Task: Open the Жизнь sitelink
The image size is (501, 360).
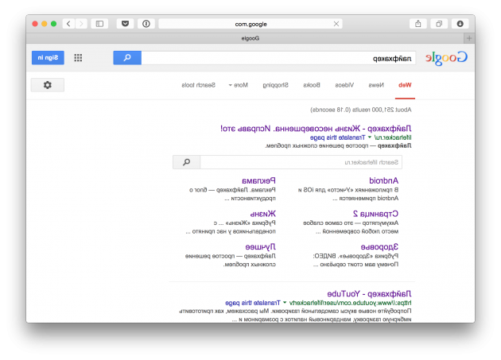Action: 262,214
